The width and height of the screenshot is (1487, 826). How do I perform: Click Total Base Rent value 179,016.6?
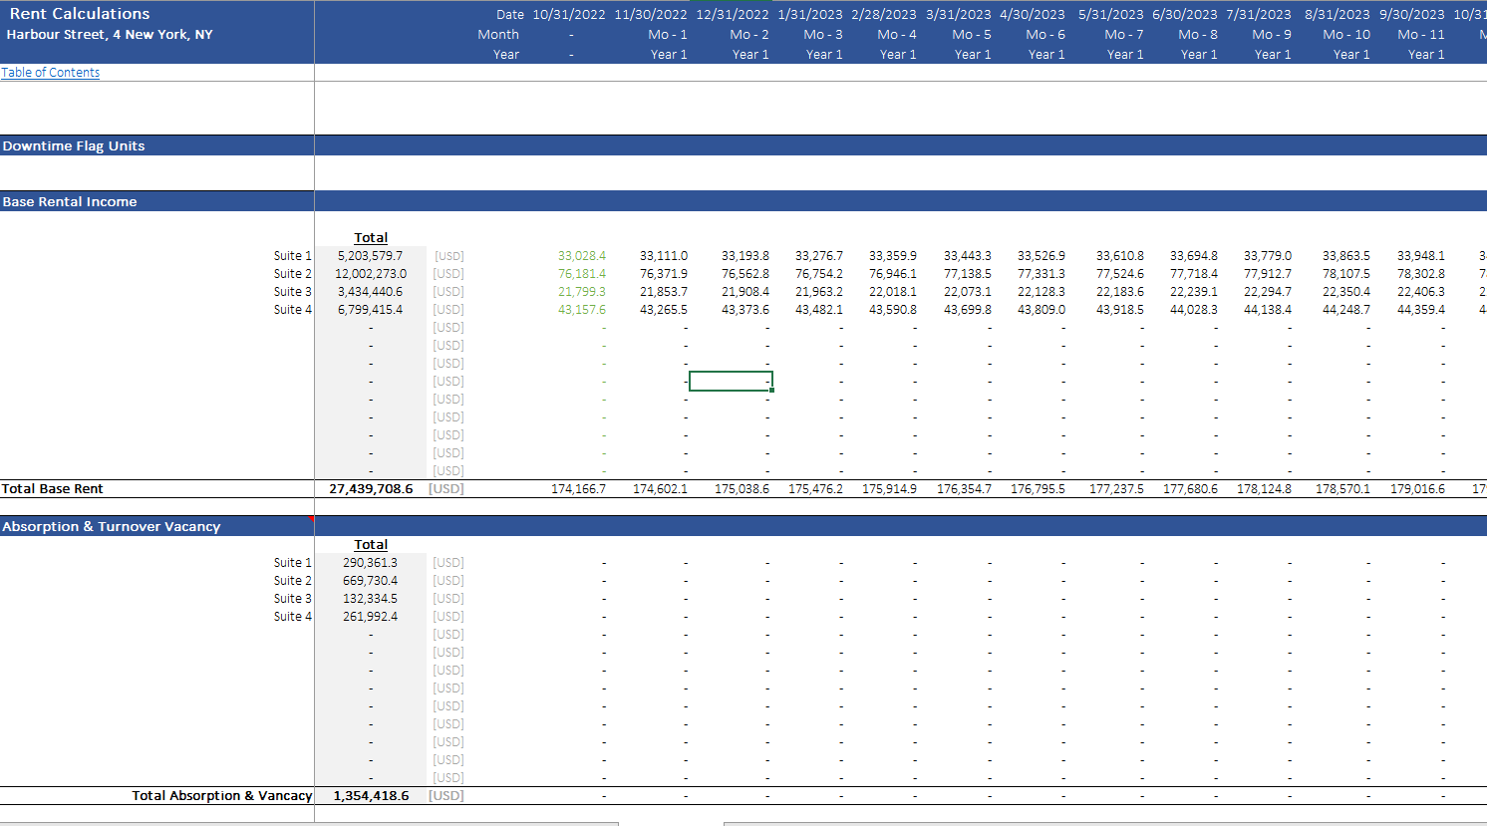[1417, 489]
